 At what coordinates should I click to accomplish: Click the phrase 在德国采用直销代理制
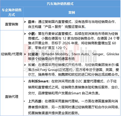point(61,101)
